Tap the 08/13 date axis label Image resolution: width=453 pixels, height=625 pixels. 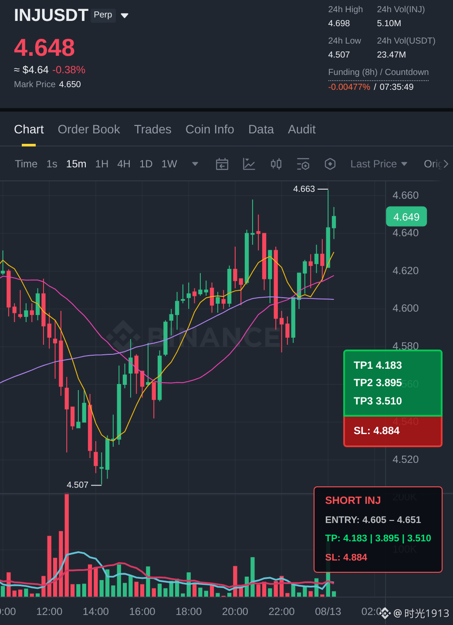pyautogui.click(x=328, y=611)
